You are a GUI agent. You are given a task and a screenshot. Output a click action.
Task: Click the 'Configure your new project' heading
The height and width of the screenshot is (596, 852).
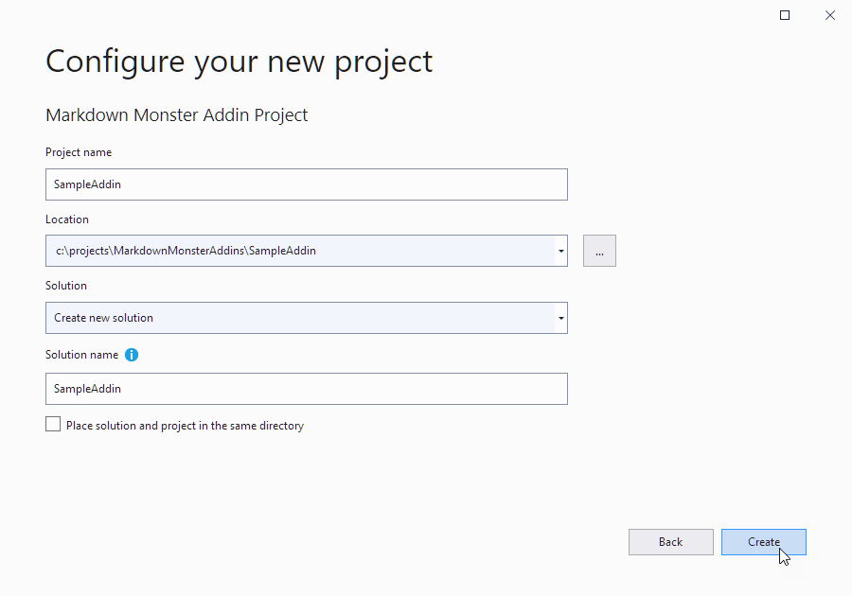240,62
